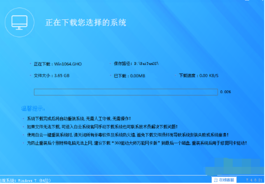265x184 pixels.
Task: Click the tip mentioning 360驱动大师万能网卡版
Action: (137, 143)
